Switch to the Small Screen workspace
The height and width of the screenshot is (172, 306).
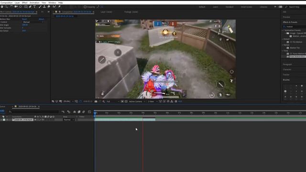point(246,7)
